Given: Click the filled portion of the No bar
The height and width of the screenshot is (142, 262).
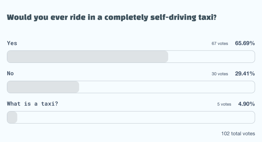Looking at the screenshot, I should 43,87.
